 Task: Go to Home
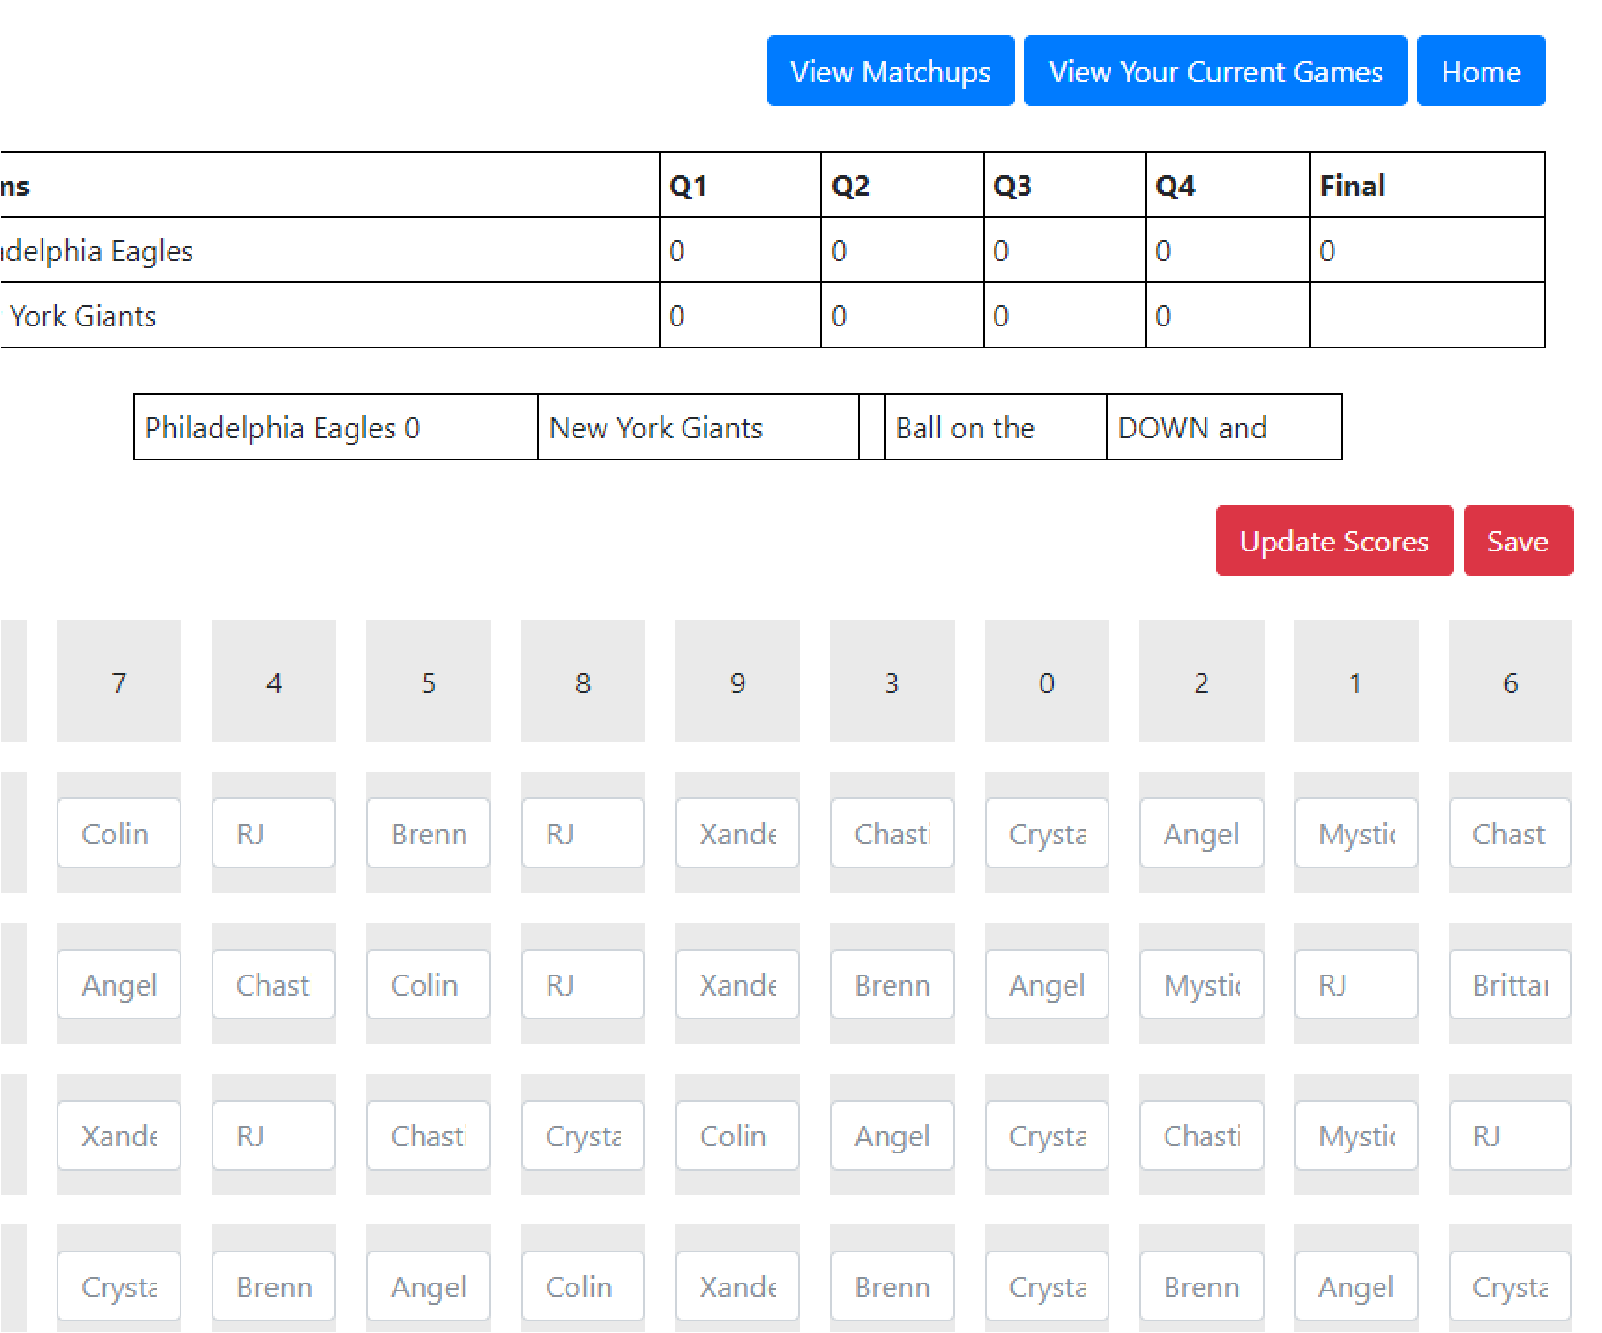(x=1481, y=71)
